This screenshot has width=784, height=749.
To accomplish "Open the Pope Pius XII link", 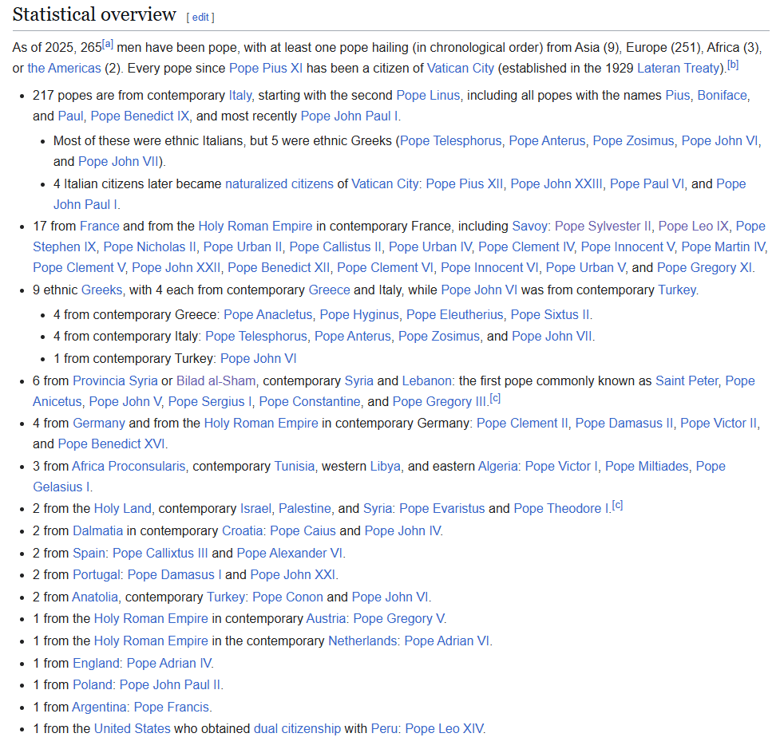I will coord(465,184).
